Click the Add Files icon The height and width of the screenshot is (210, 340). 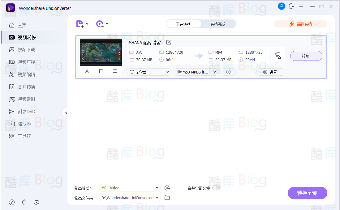[x=80, y=24]
